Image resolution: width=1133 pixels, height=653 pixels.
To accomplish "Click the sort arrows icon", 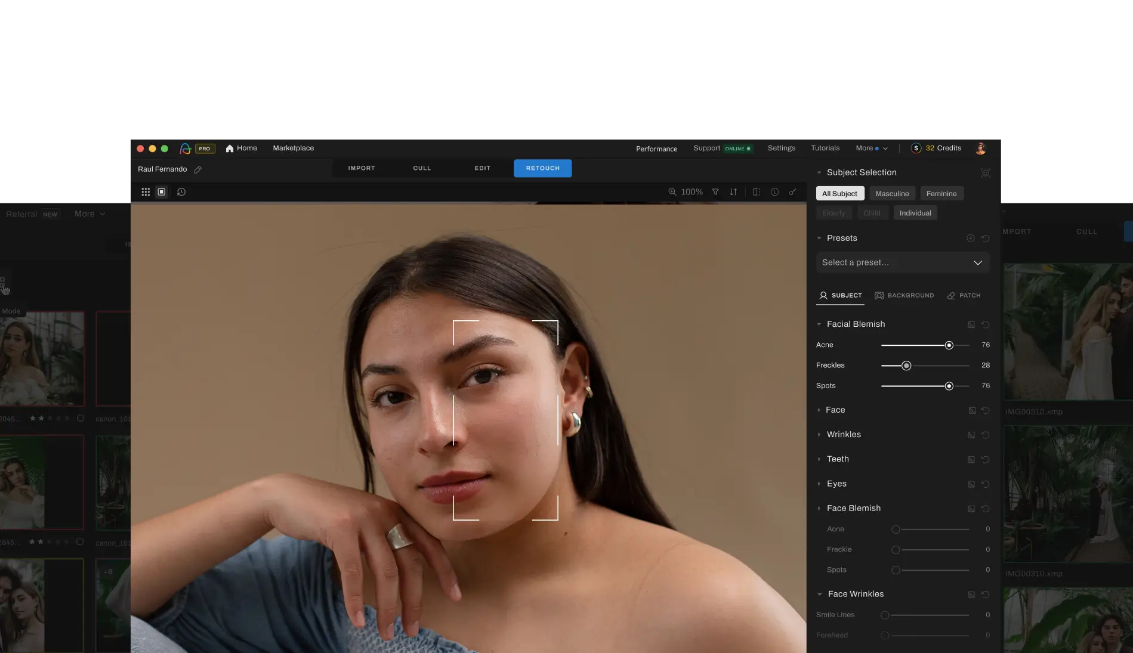I will [733, 192].
